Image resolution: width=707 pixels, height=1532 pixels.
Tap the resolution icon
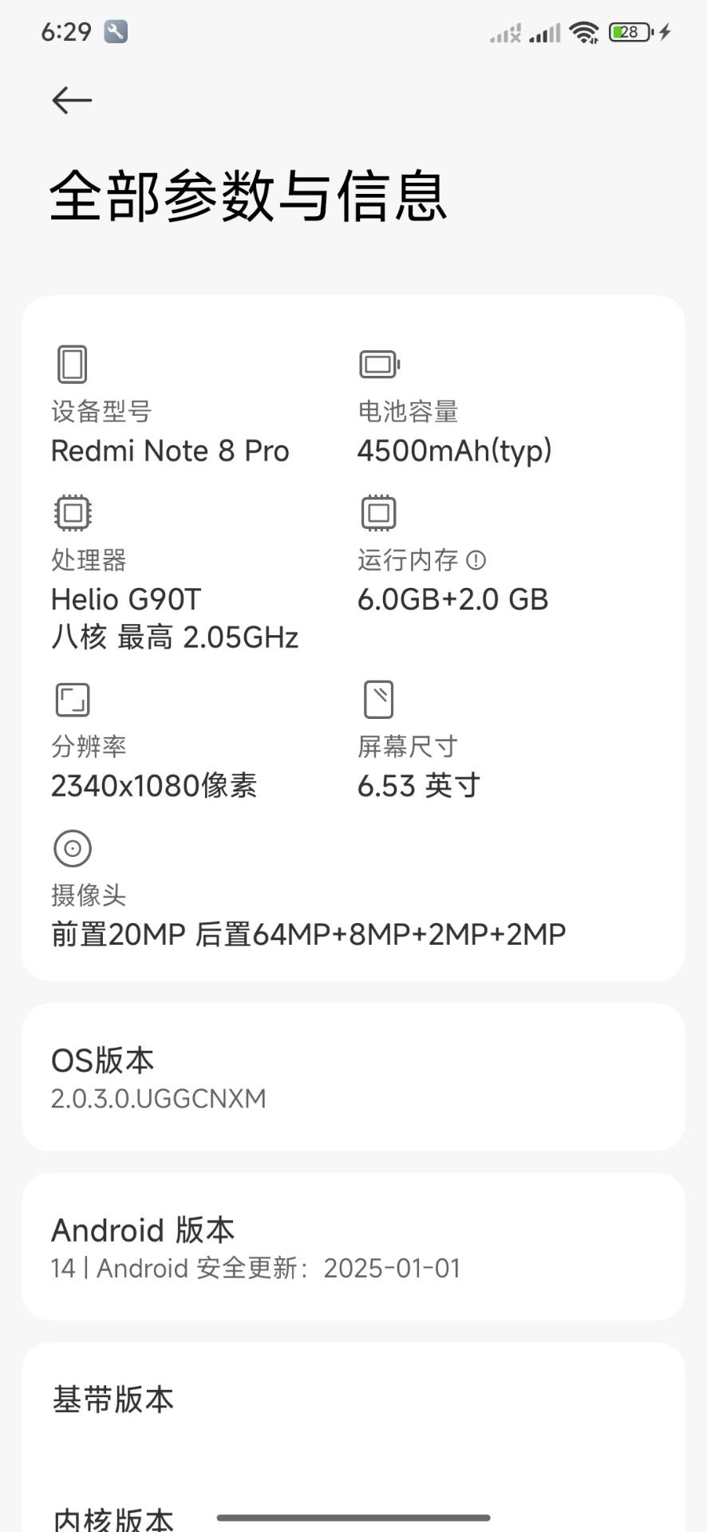click(73, 700)
